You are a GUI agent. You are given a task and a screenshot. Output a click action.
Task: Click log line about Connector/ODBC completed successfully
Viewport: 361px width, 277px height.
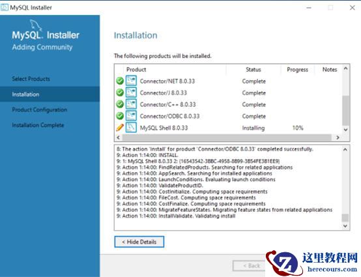(215, 149)
